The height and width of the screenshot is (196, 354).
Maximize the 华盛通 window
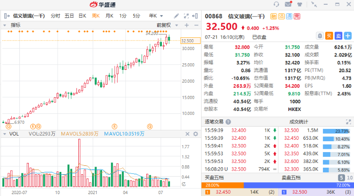coord(337,4)
